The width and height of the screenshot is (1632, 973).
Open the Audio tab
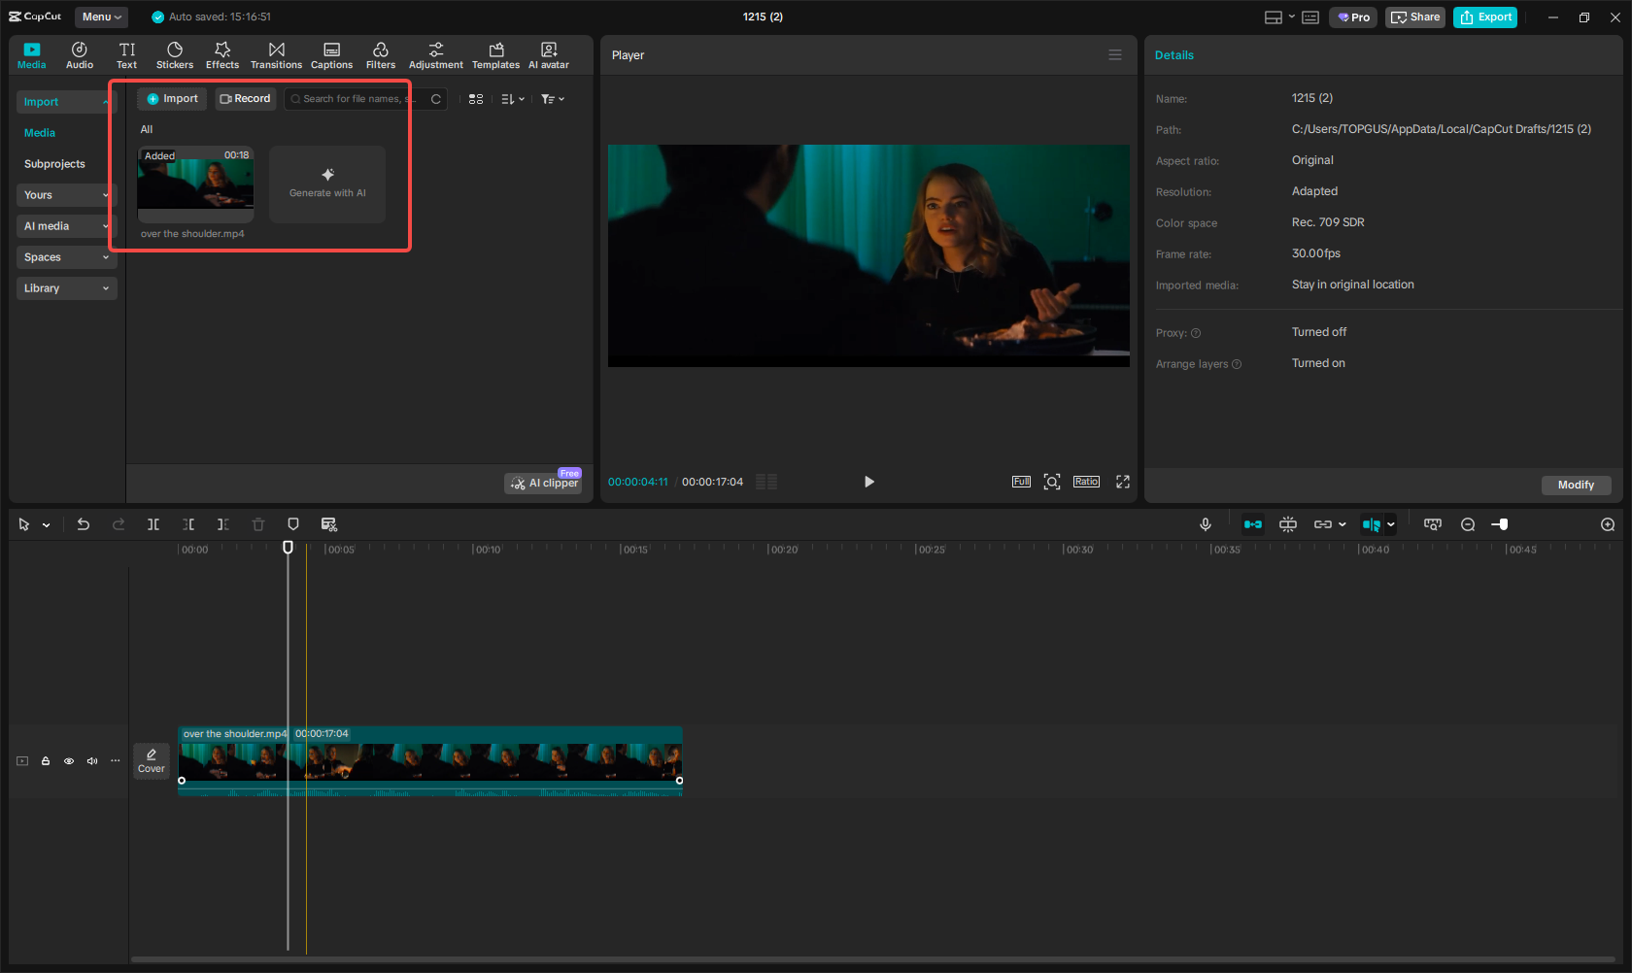pos(80,55)
